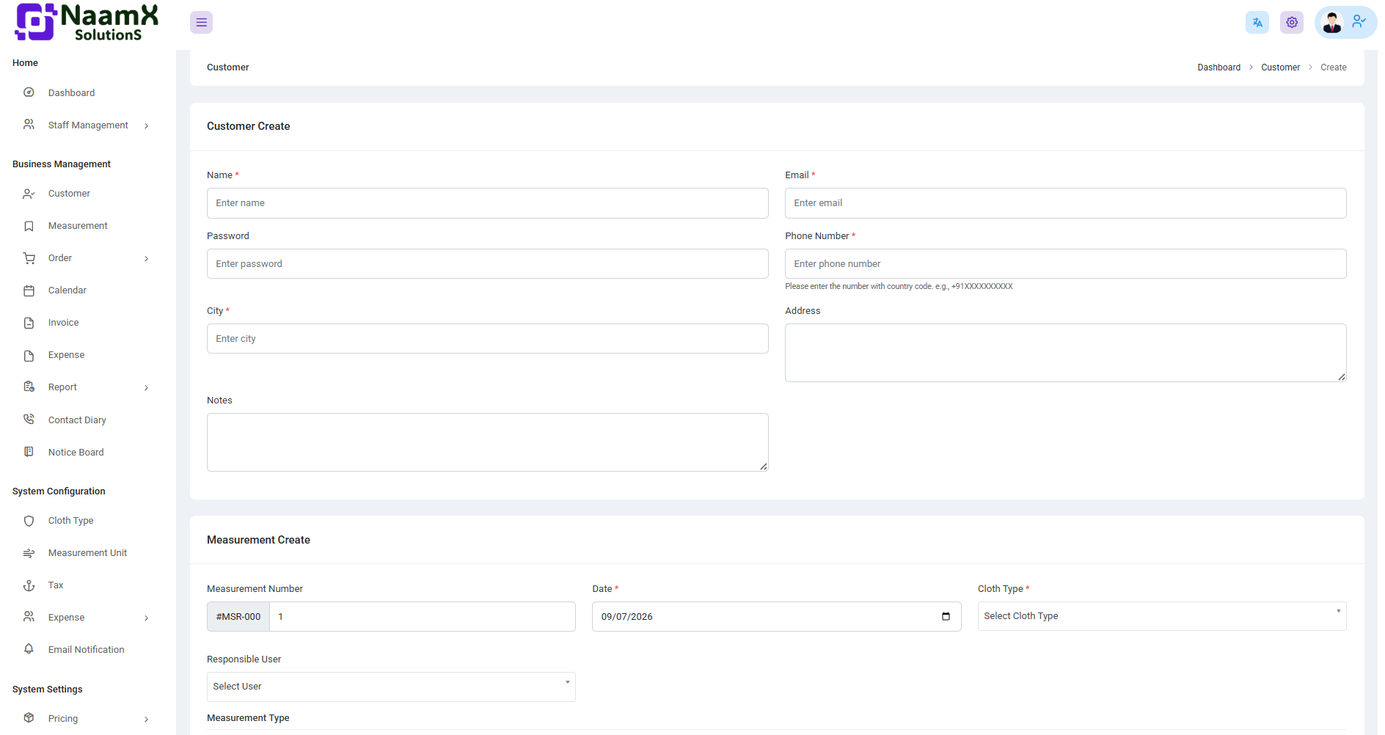Click the Tax anchor icon
Viewport: 1385px width, 735px height.
pyautogui.click(x=29, y=585)
